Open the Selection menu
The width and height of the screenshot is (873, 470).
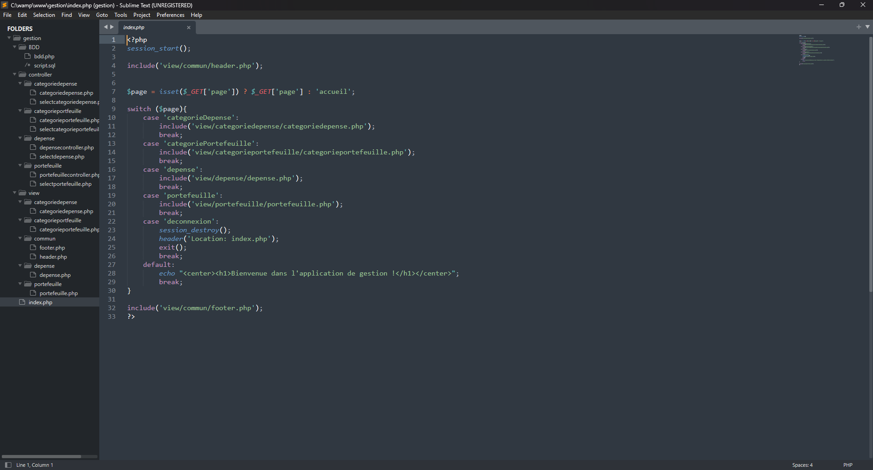[44, 15]
